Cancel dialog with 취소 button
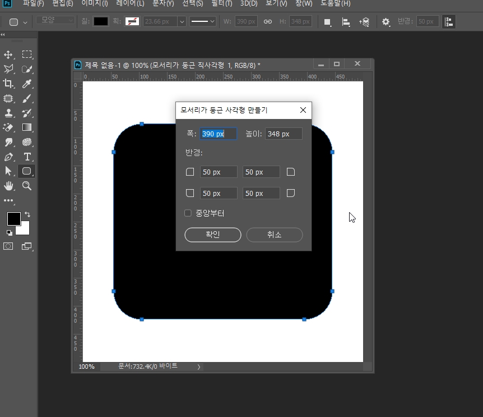The image size is (483, 417). pyautogui.click(x=275, y=235)
